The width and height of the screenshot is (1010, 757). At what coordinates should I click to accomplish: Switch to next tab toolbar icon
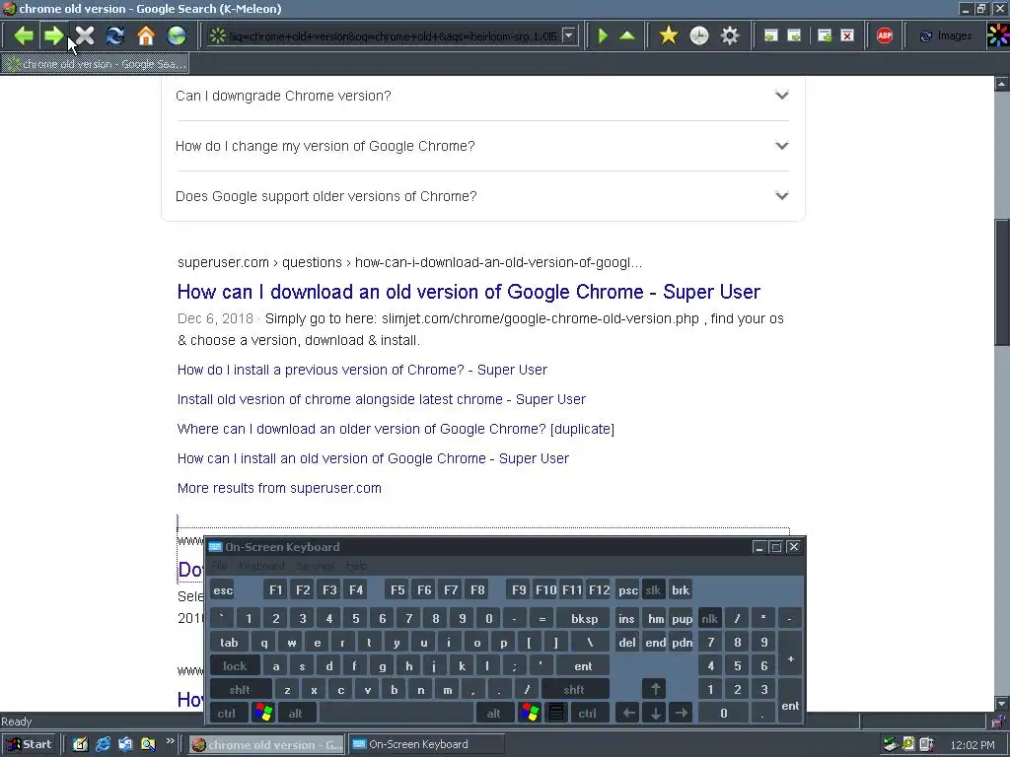coord(794,36)
